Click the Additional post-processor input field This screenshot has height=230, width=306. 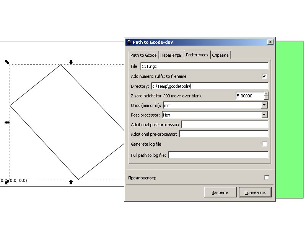(x=225, y=125)
